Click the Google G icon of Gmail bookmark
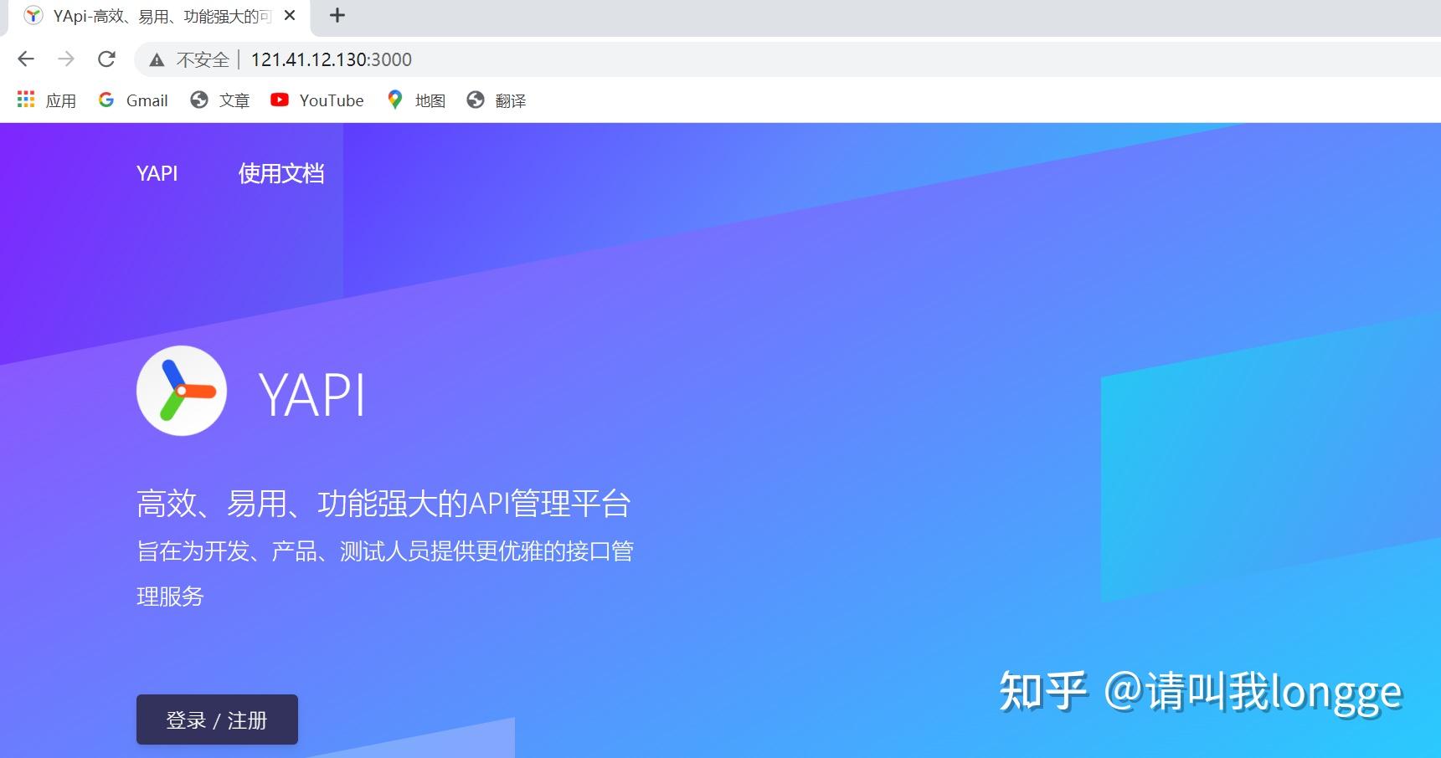 pos(106,100)
